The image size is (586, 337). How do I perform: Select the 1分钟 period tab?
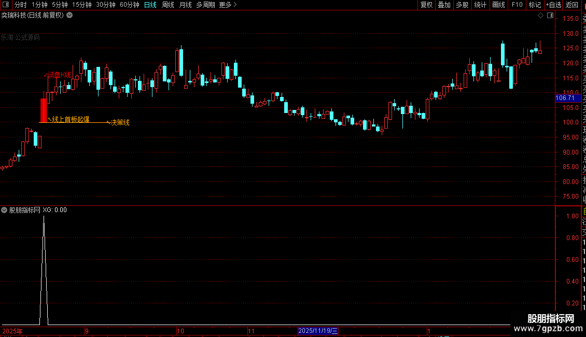pos(39,5)
